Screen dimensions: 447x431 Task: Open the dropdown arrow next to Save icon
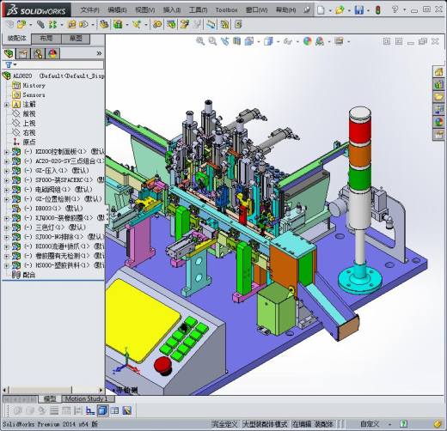click(368, 10)
